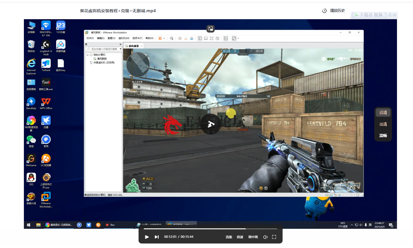
Task: Expand the power options arrow beside pause
Action: tap(164, 38)
